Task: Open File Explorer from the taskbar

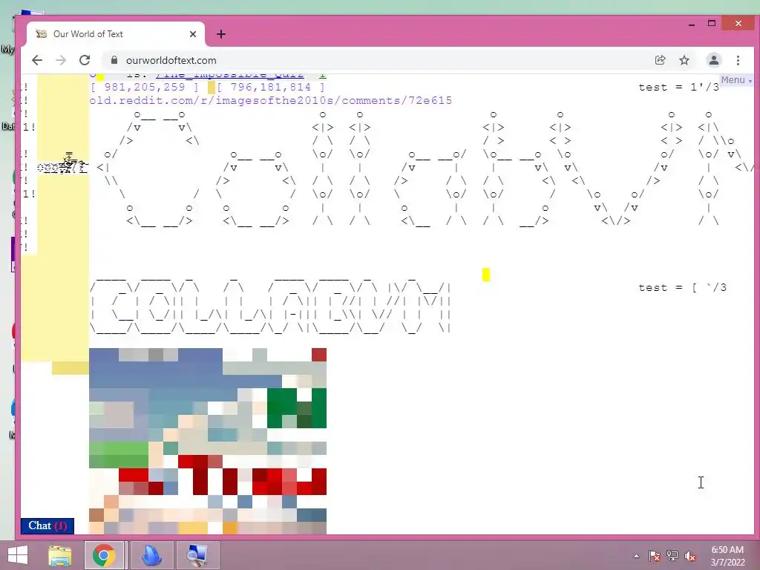Action: tap(60, 555)
